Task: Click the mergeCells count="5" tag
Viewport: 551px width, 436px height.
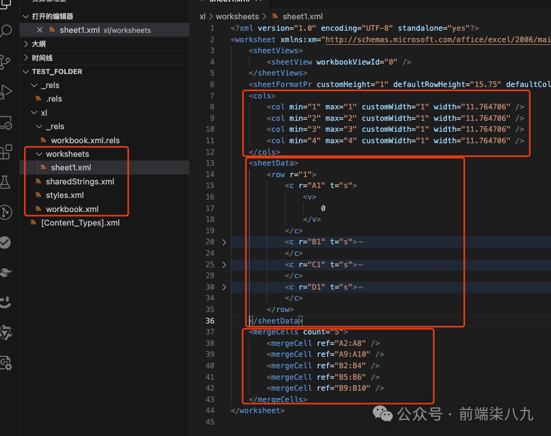Action: (298, 332)
